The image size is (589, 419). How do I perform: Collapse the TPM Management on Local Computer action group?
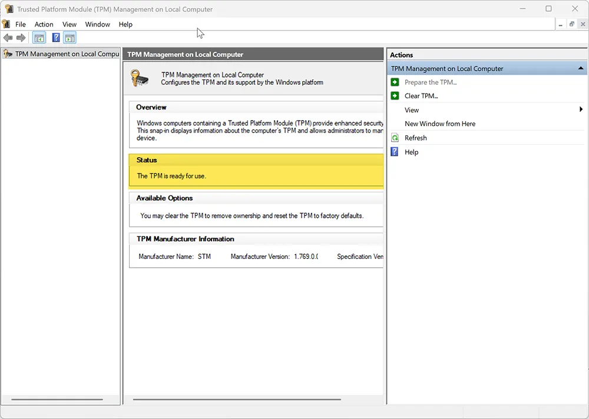tap(579, 68)
